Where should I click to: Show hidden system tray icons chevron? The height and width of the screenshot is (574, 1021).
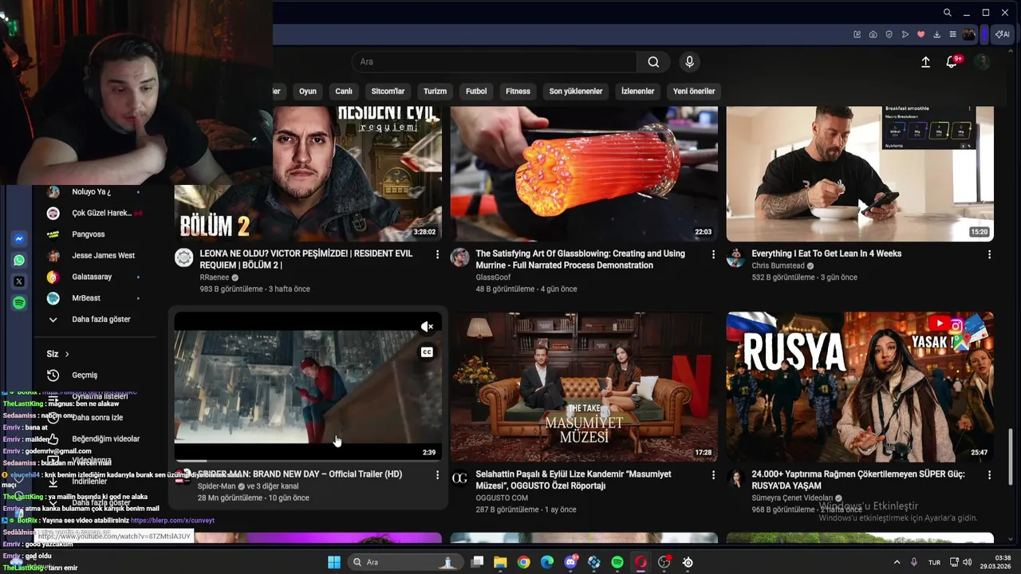(897, 562)
